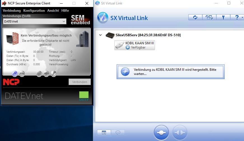Click the 'Timeout (sec):' label
This screenshot has height=141, width=244.
coord(57,52)
